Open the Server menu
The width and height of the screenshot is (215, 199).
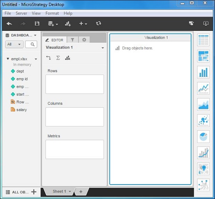coord(21,13)
